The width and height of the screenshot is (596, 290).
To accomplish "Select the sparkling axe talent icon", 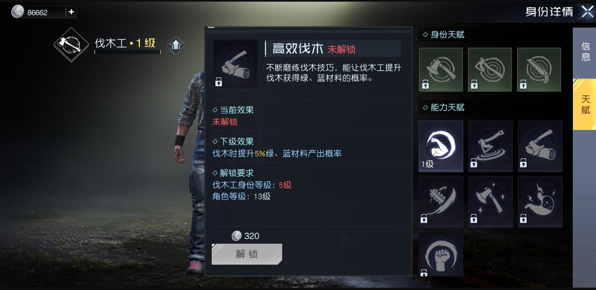I will 491,202.
